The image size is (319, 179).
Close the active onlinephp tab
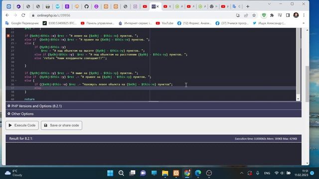coord(158,6)
